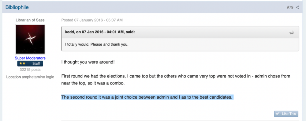The image size is (306, 121).
Task: Click the Staff rank badge
Action: (x=30, y=63)
